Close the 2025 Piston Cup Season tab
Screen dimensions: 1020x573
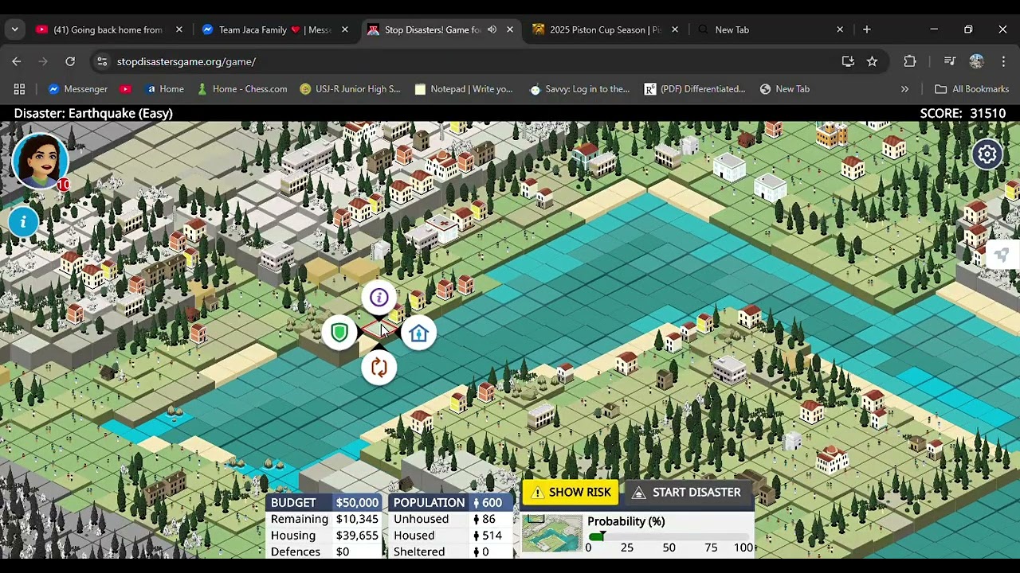click(x=675, y=29)
